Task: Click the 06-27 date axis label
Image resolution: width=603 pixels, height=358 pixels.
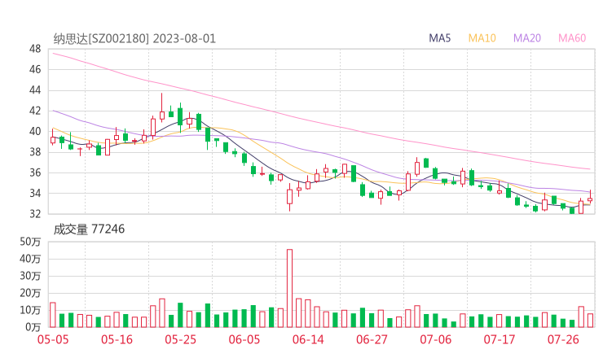Action: click(x=372, y=339)
